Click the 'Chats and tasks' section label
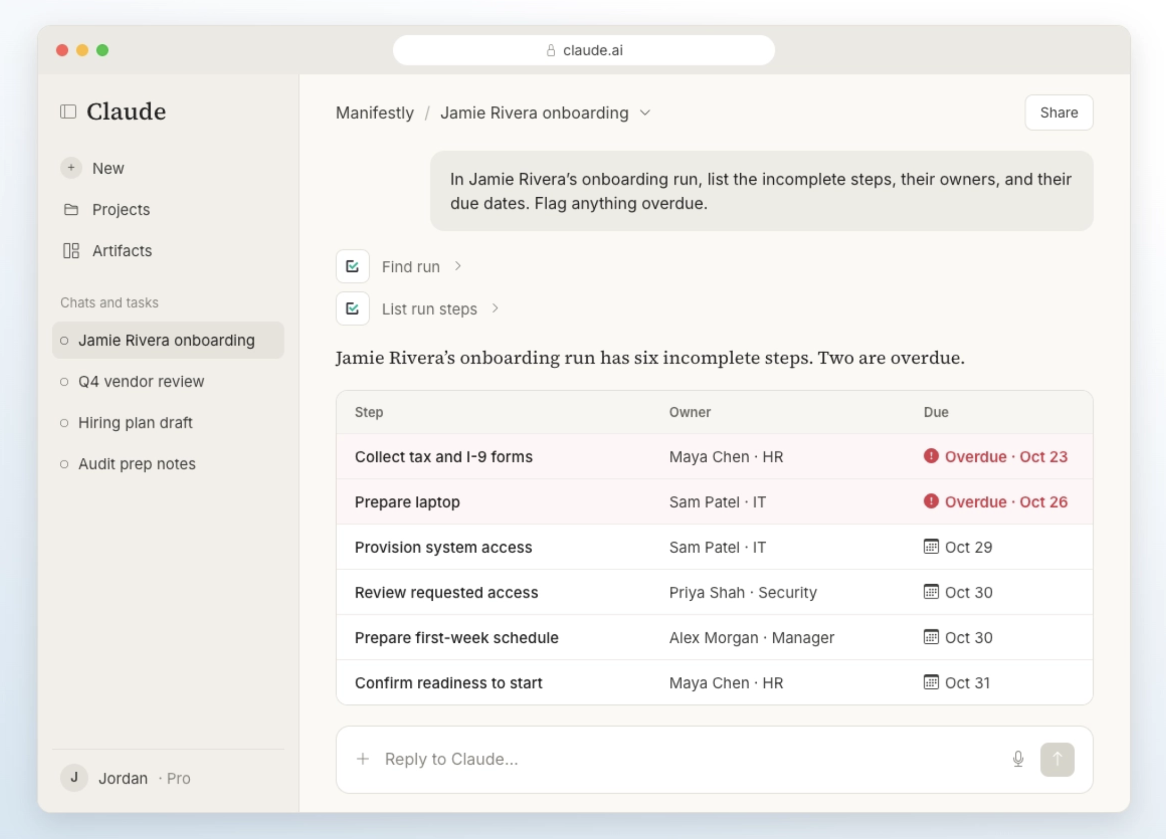1166x839 pixels. tap(109, 302)
